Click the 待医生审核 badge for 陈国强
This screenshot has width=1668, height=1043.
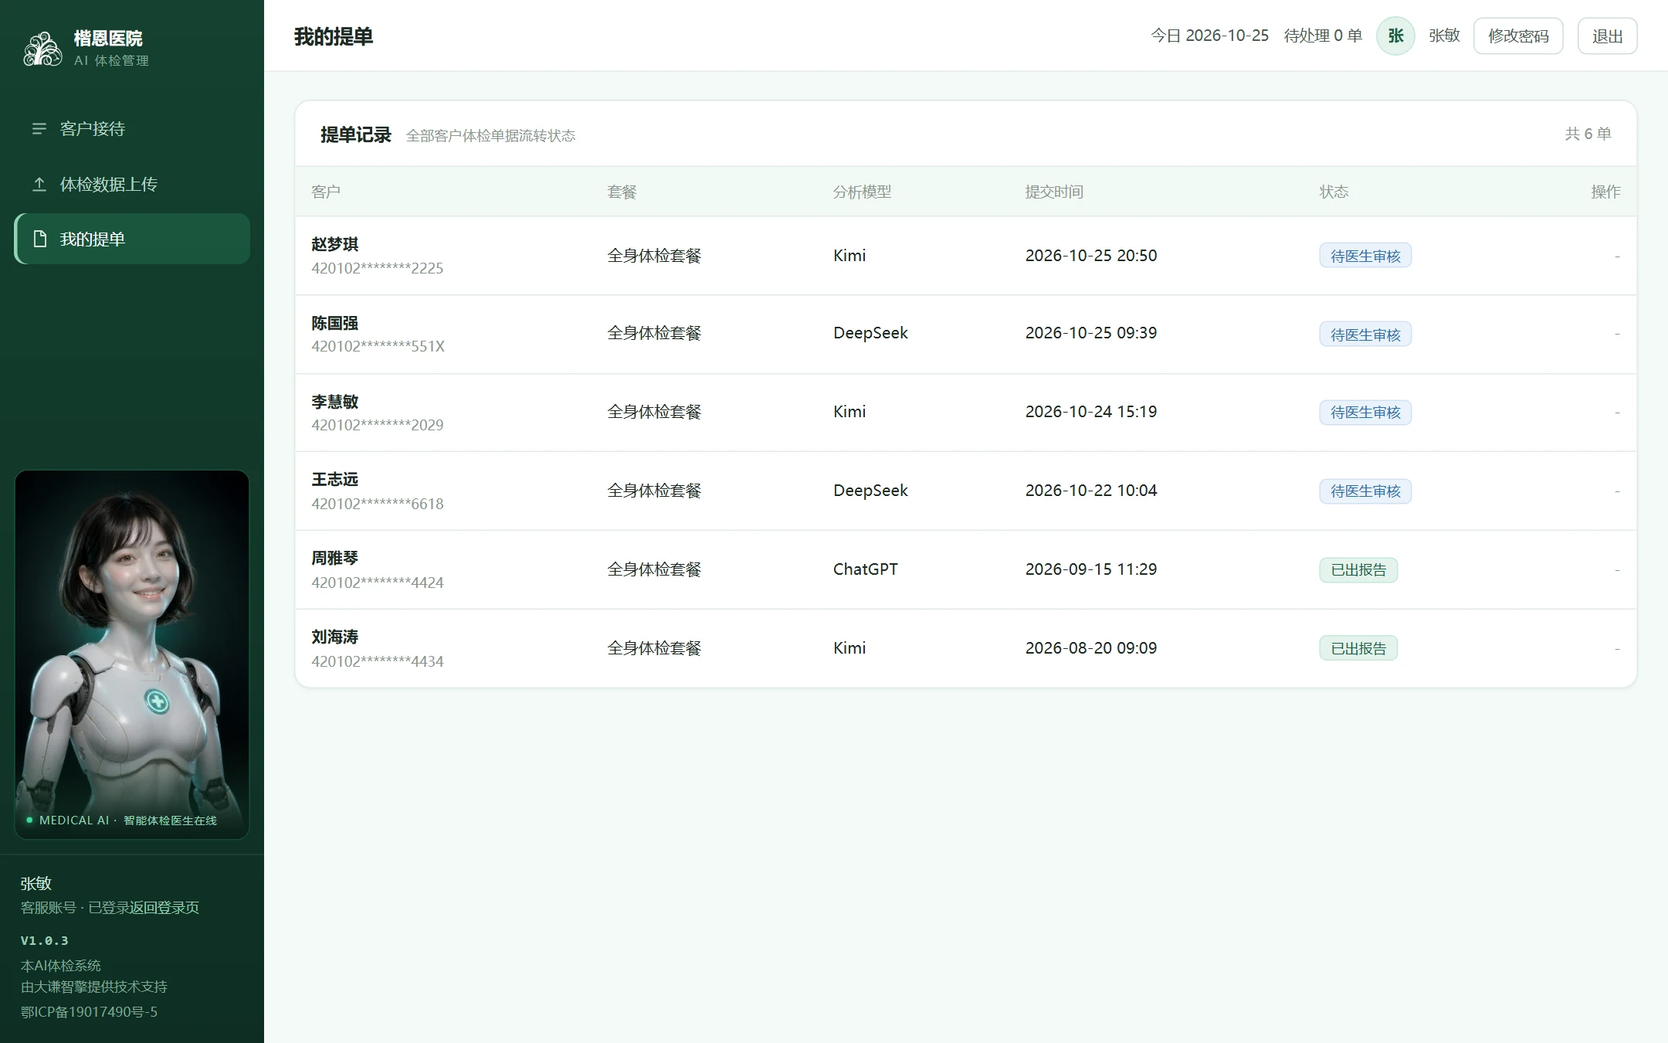1365,335
